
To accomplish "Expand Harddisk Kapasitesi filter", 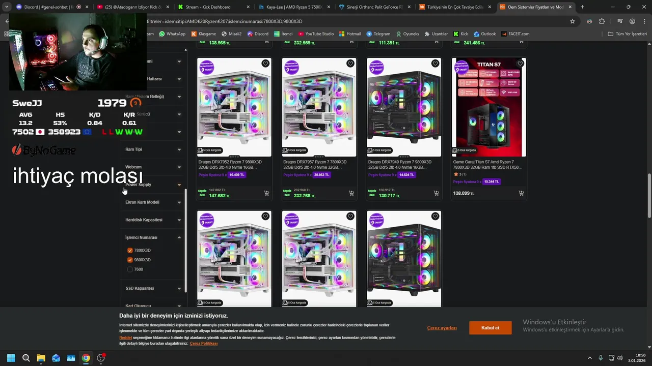I will tap(153, 220).
